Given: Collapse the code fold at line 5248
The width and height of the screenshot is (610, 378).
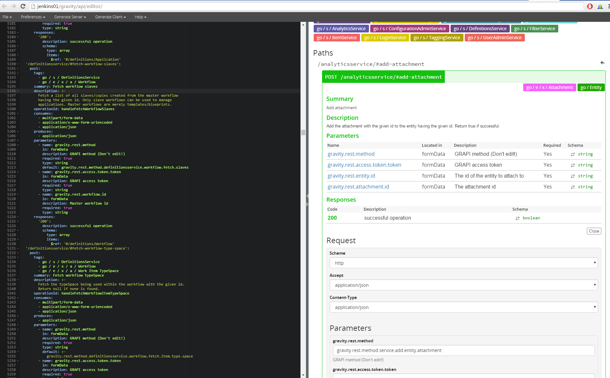Looking at the screenshot, I should click(x=18, y=325).
